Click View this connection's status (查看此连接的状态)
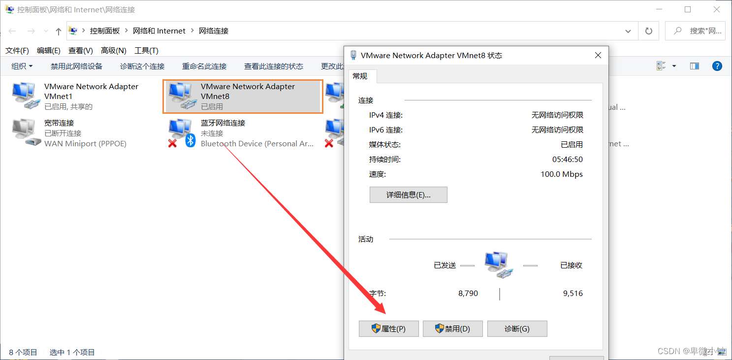 pos(274,66)
